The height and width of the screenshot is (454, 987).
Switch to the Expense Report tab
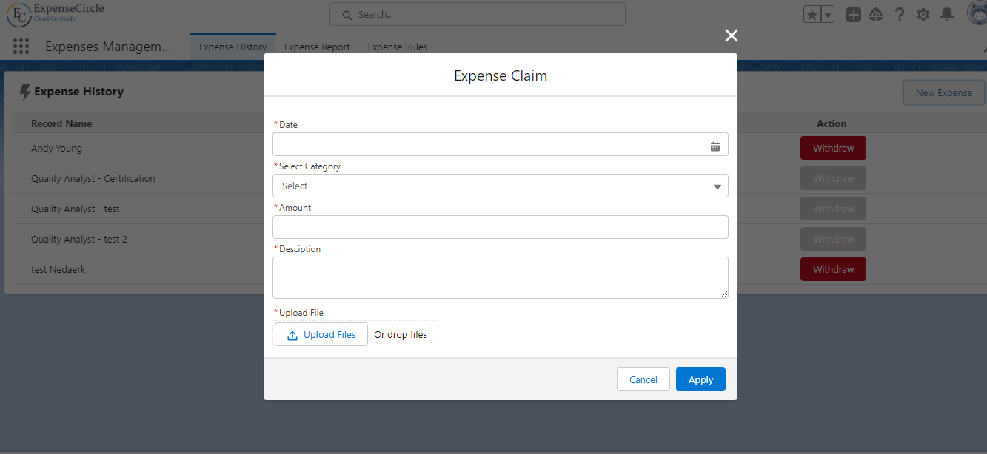(317, 47)
